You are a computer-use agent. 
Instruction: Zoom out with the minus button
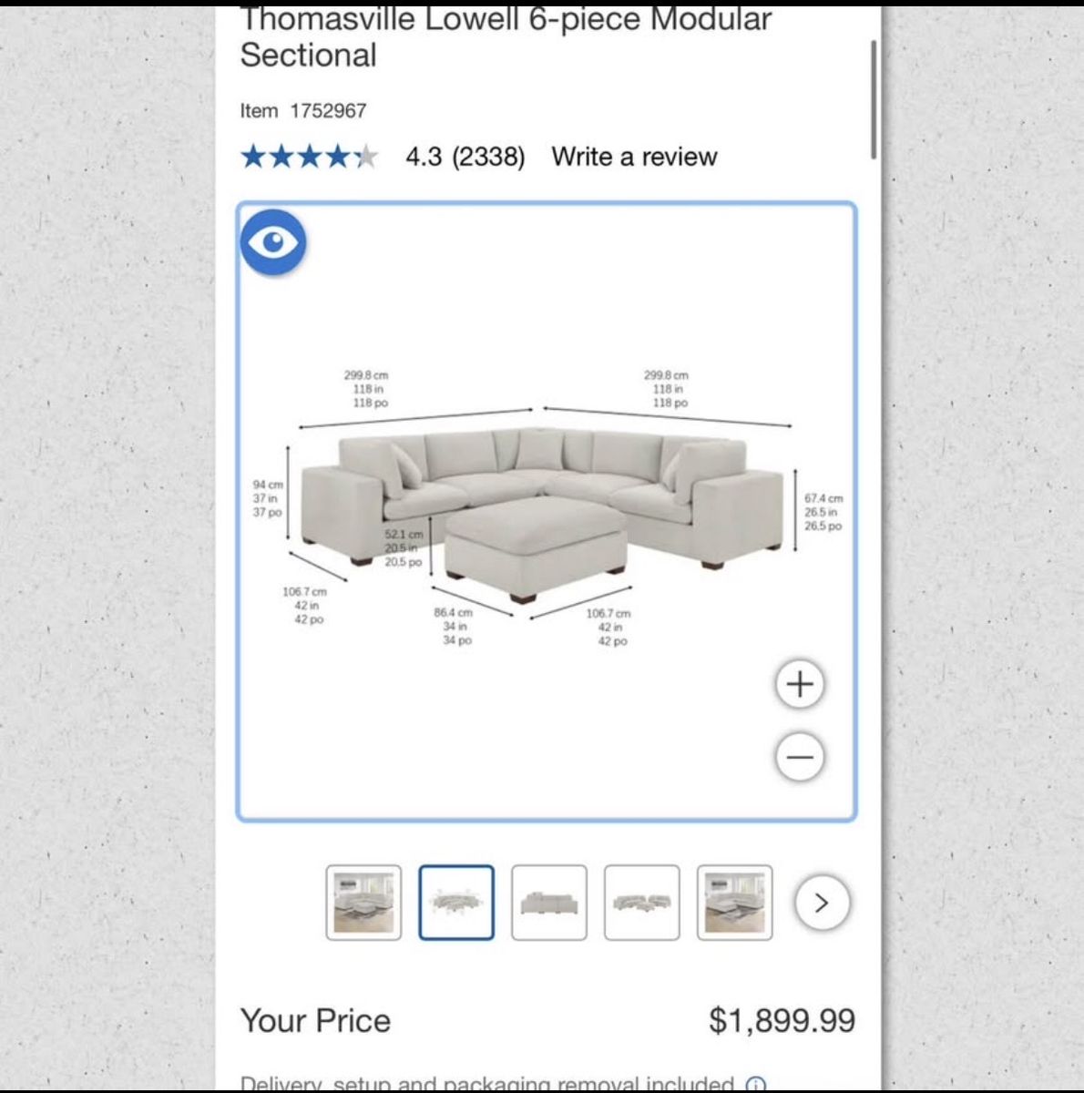pyautogui.click(x=800, y=757)
